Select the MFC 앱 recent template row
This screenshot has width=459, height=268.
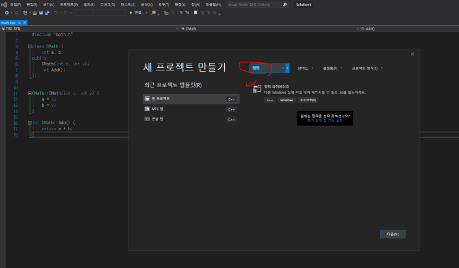click(191, 109)
